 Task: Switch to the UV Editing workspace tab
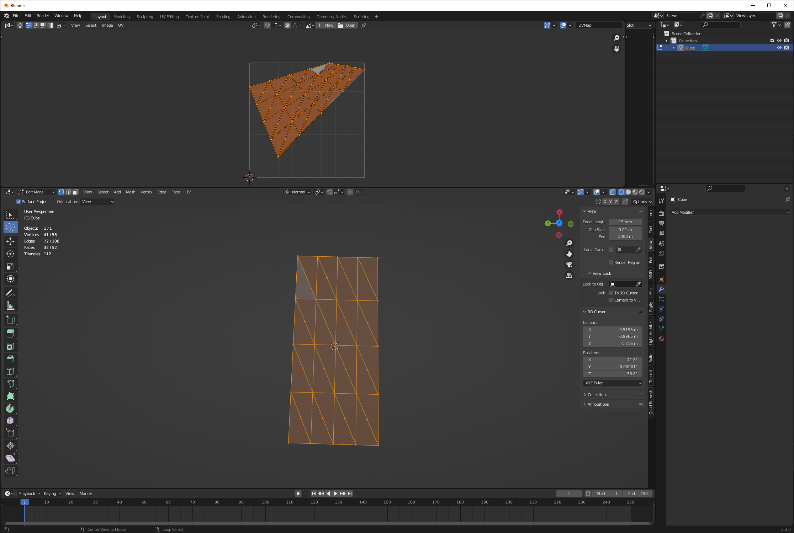[169, 17]
